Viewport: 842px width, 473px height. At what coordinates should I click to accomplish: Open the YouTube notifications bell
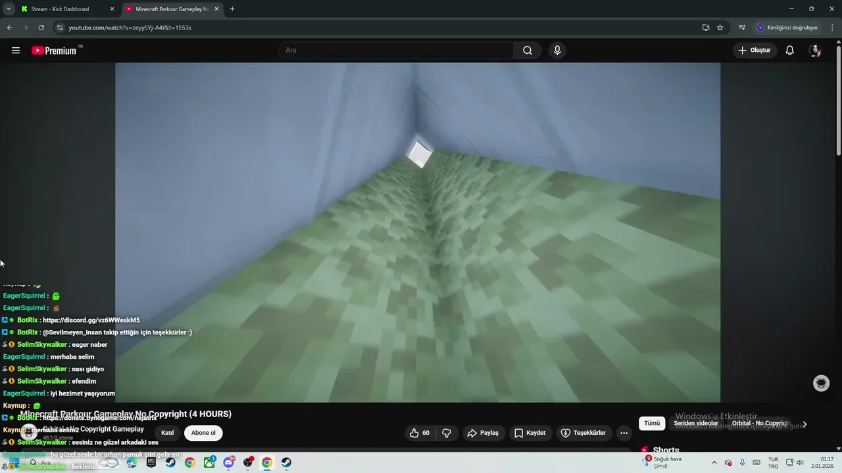789,51
